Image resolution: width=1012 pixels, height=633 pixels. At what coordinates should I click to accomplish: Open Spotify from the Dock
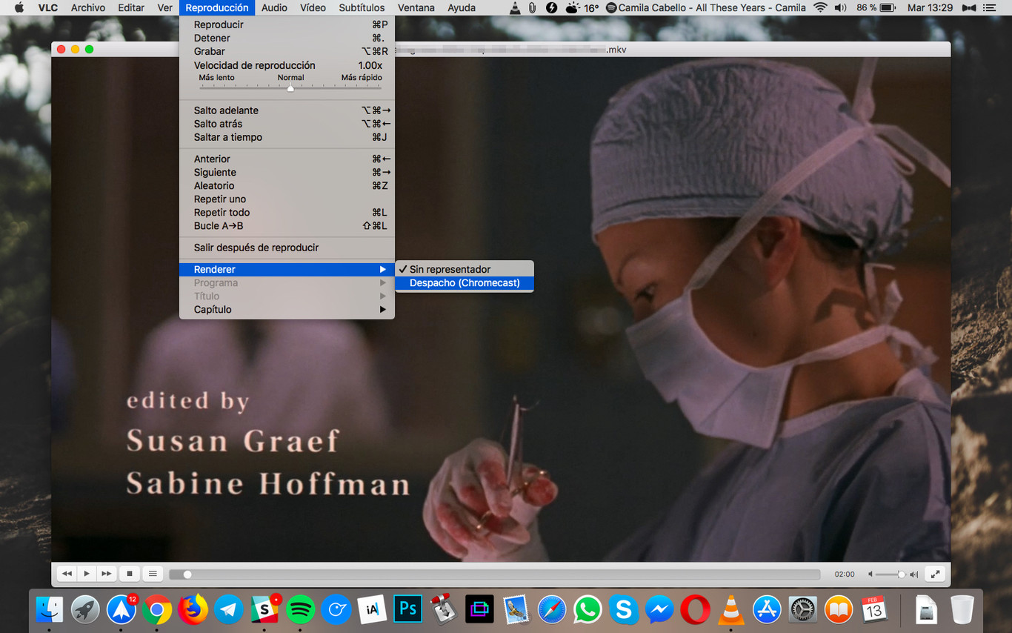(x=300, y=609)
